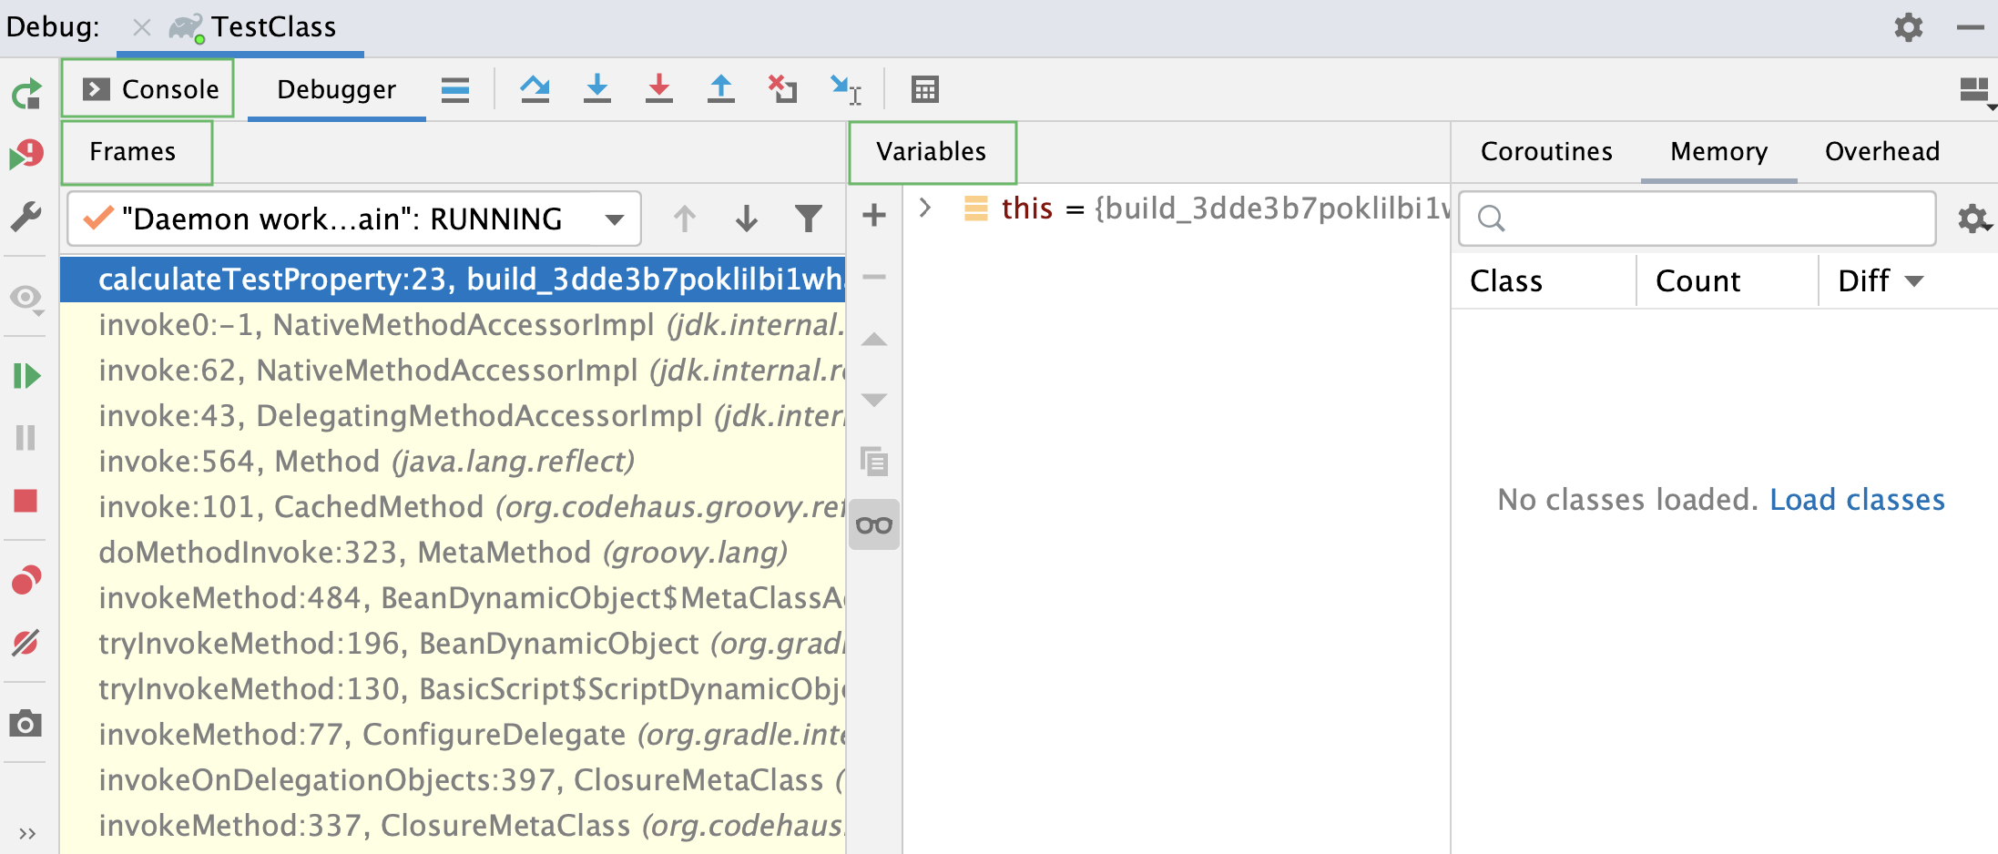Pause the program with the pause icon
Viewport: 1998px width, 854px height.
point(26,438)
